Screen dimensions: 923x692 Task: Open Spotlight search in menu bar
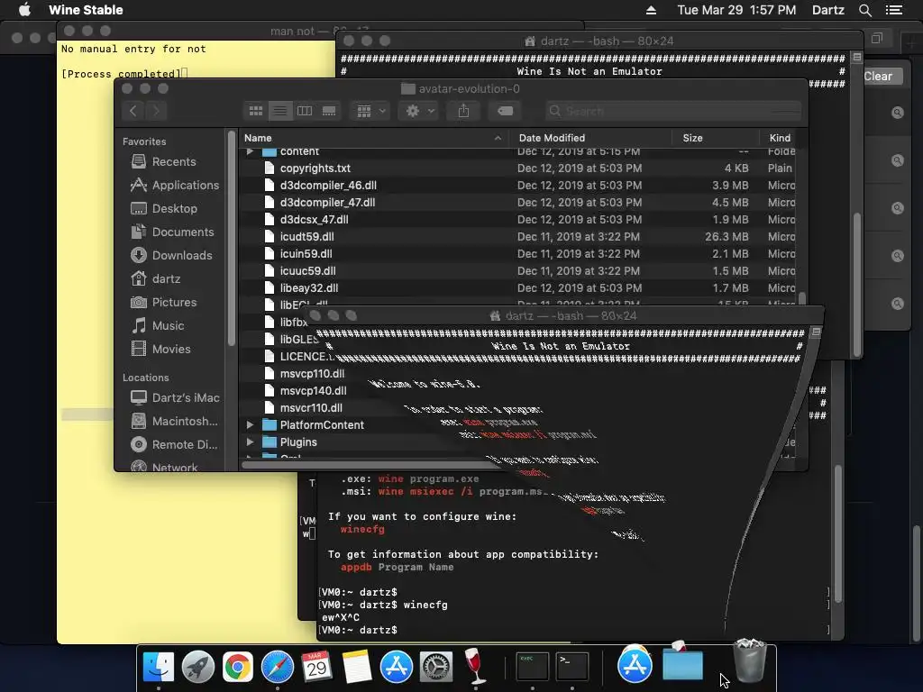point(864,10)
